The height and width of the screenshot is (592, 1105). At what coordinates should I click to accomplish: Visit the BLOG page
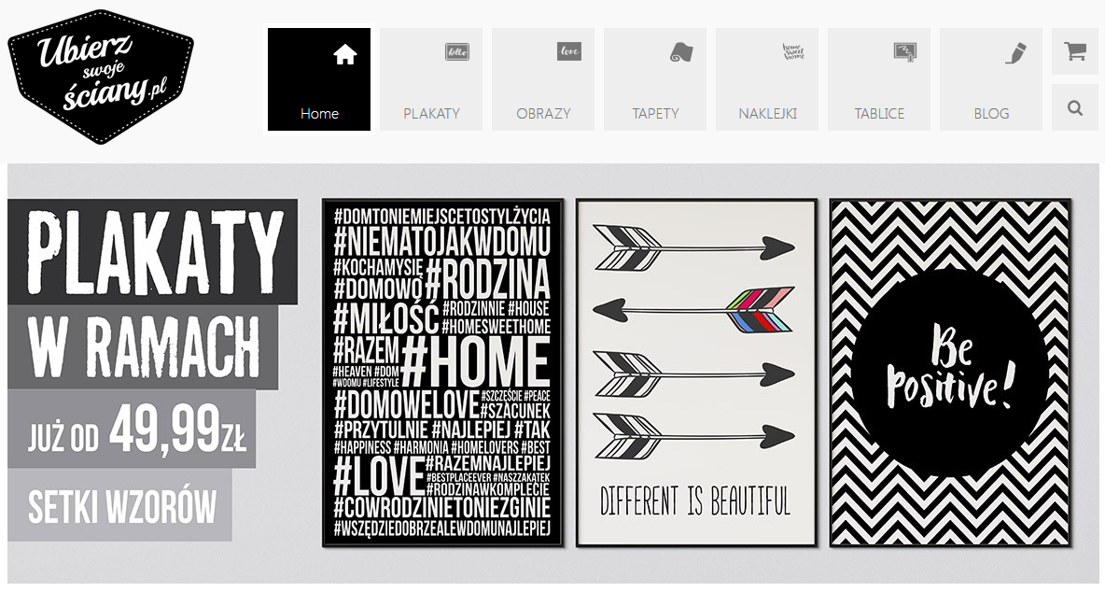[991, 114]
